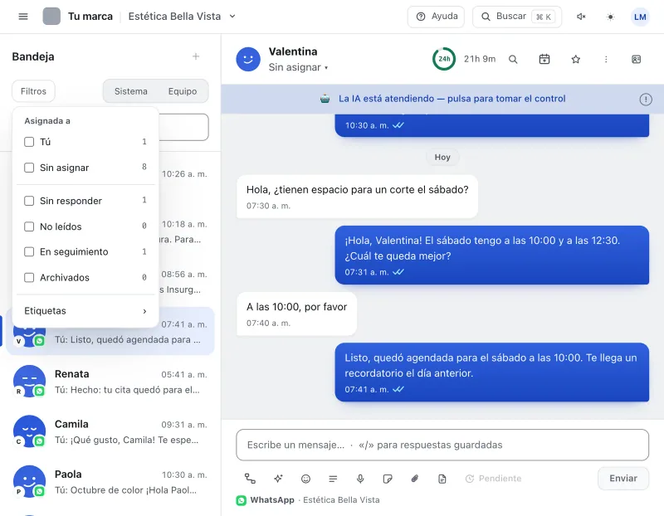Open the Buscar search box

517,17
